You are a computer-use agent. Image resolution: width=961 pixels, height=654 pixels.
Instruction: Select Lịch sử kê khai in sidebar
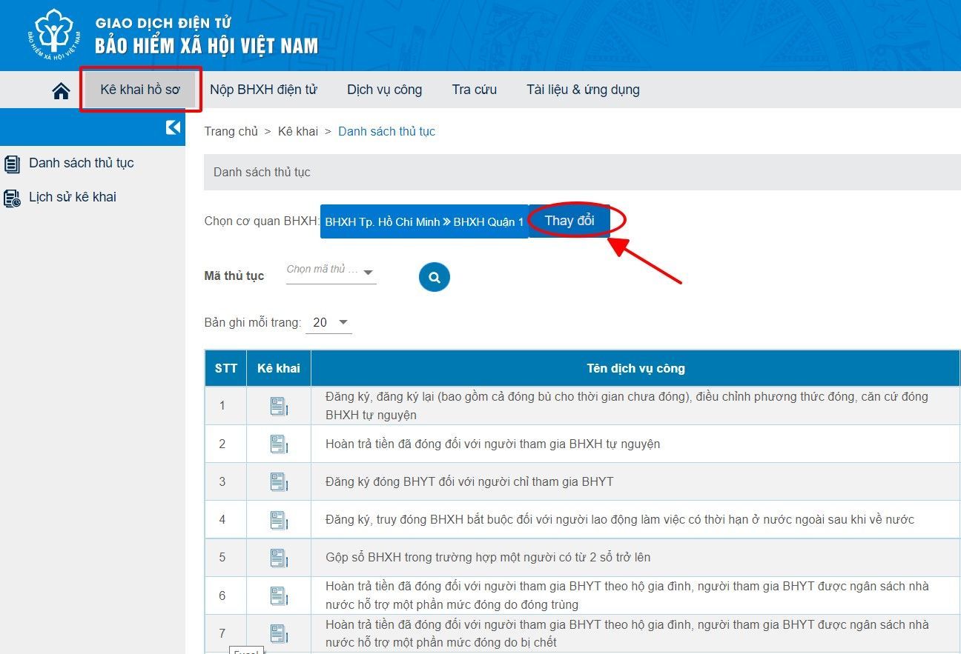point(73,197)
